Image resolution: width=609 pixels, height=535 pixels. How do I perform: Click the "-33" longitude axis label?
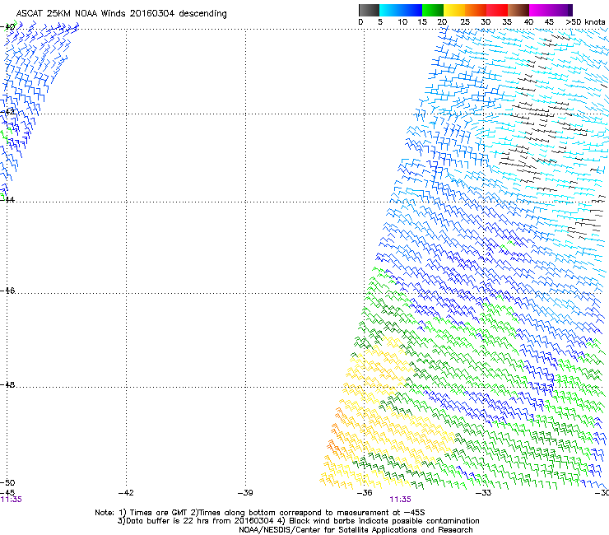tap(483, 493)
